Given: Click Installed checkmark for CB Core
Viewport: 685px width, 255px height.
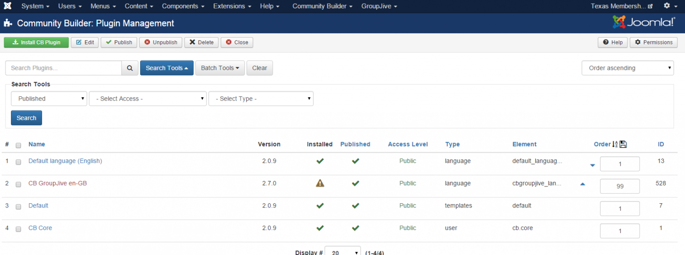Looking at the screenshot, I should pyautogui.click(x=320, y=228).
